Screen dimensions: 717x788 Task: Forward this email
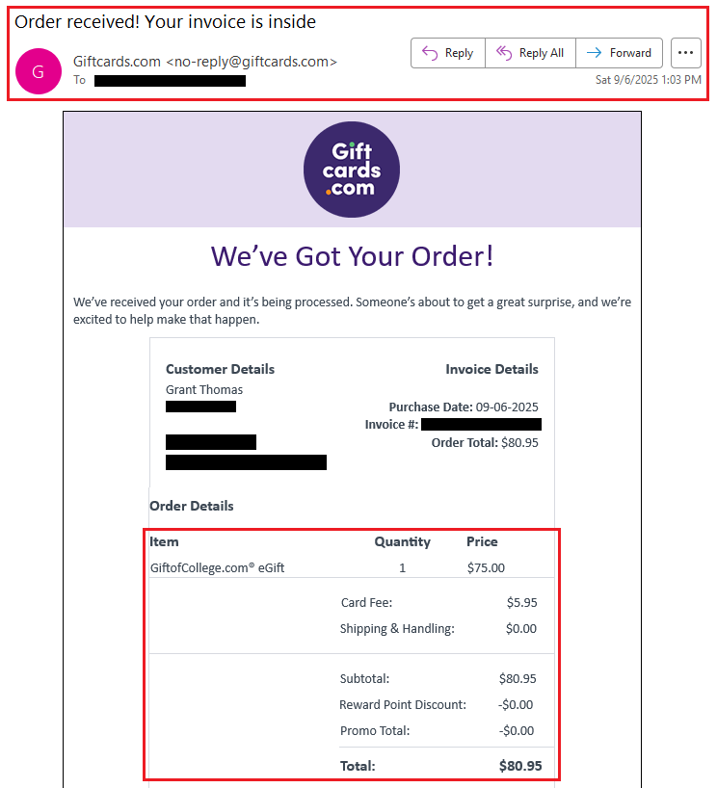620,53
